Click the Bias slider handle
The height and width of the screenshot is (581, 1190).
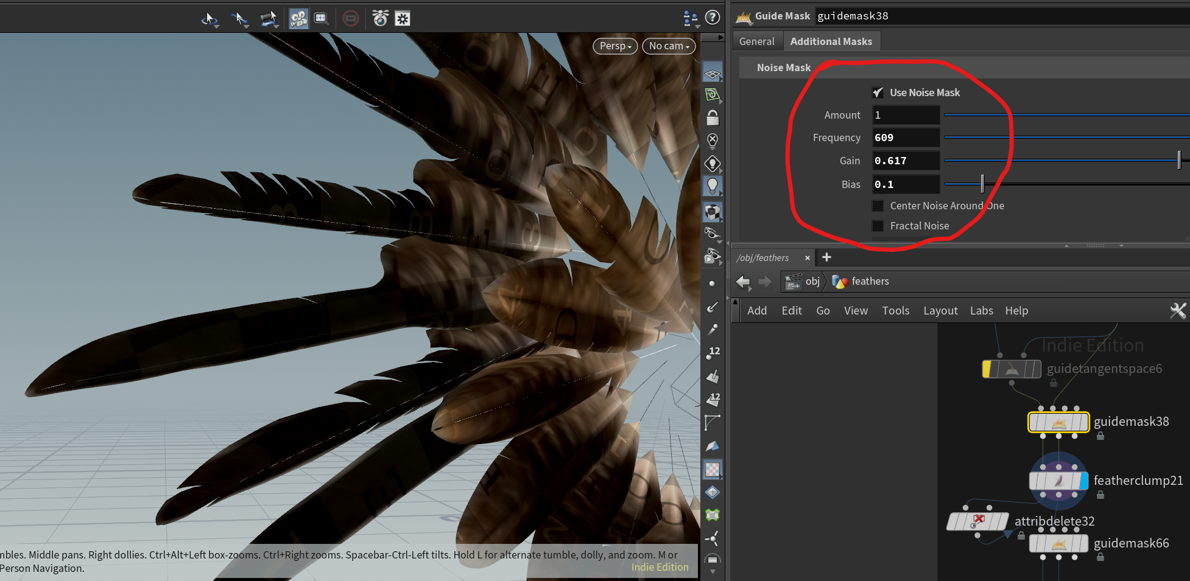[x=982, y=184]
